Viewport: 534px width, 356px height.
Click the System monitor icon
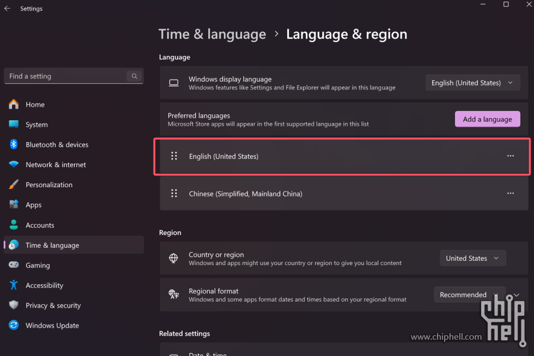click(x=14, y=124)
